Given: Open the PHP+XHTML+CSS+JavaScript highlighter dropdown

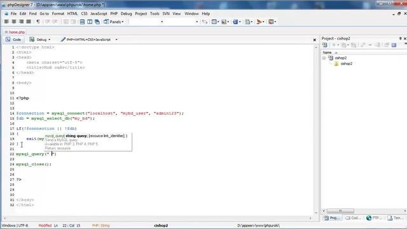Looking at the screenshot, I should (89, 39).
